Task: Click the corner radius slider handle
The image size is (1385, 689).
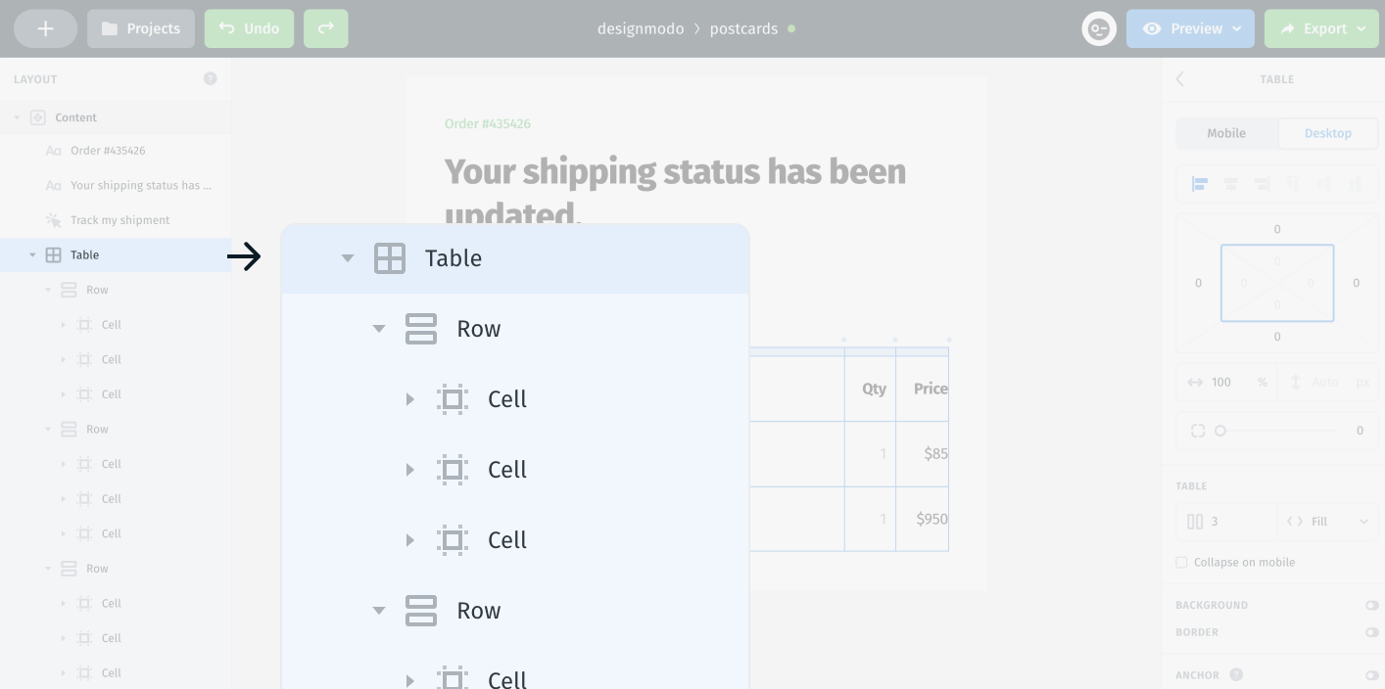Action: (x=1220, y=431)
